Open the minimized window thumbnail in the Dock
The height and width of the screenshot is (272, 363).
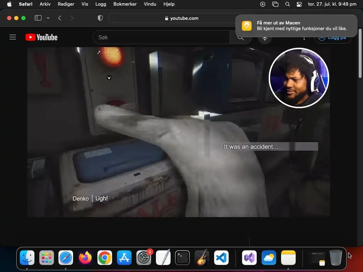(317, 258)
